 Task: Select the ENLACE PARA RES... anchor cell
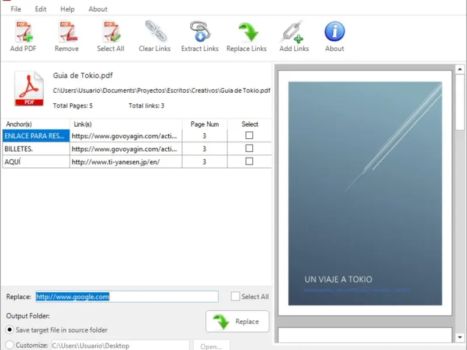pyautogui.click(x=36, y=136)
